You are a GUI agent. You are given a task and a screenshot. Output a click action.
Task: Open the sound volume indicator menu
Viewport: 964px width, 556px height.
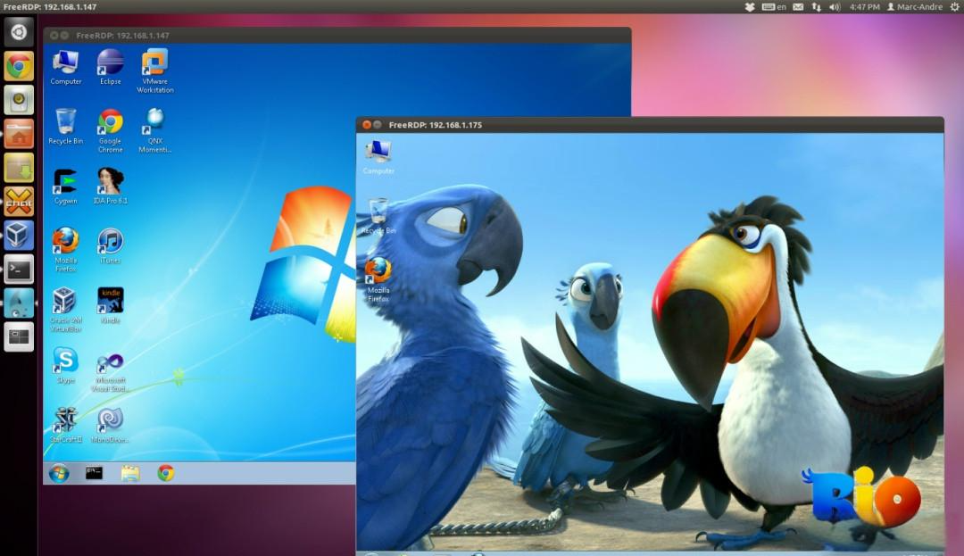point(835,6)
